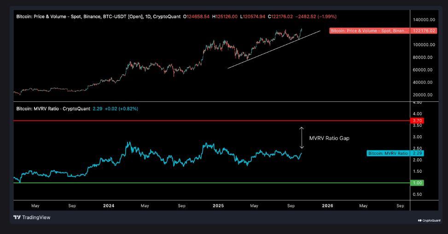Click the divider between price and MVRV panes
Viewport: 448px width, 234px height.
tap(207, 101)
